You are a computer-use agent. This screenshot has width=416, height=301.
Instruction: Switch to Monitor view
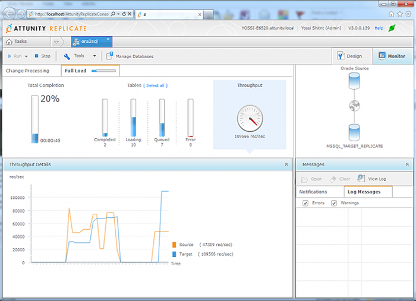(392, 56)
